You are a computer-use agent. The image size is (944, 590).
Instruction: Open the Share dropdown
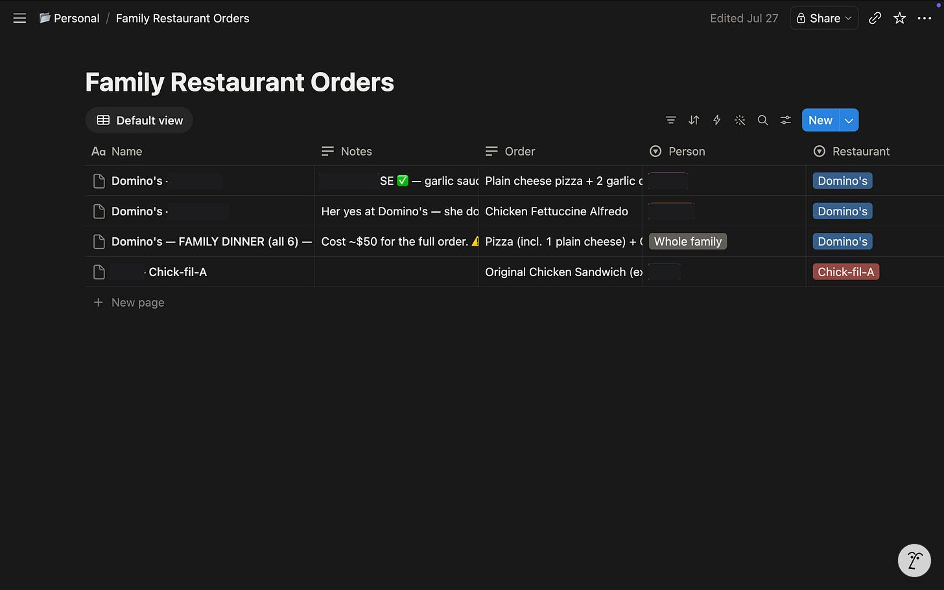[x=824, y=18]
